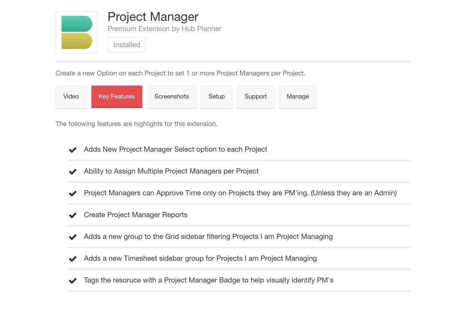
Task: Open the Video tab
Action: point(71,97)
